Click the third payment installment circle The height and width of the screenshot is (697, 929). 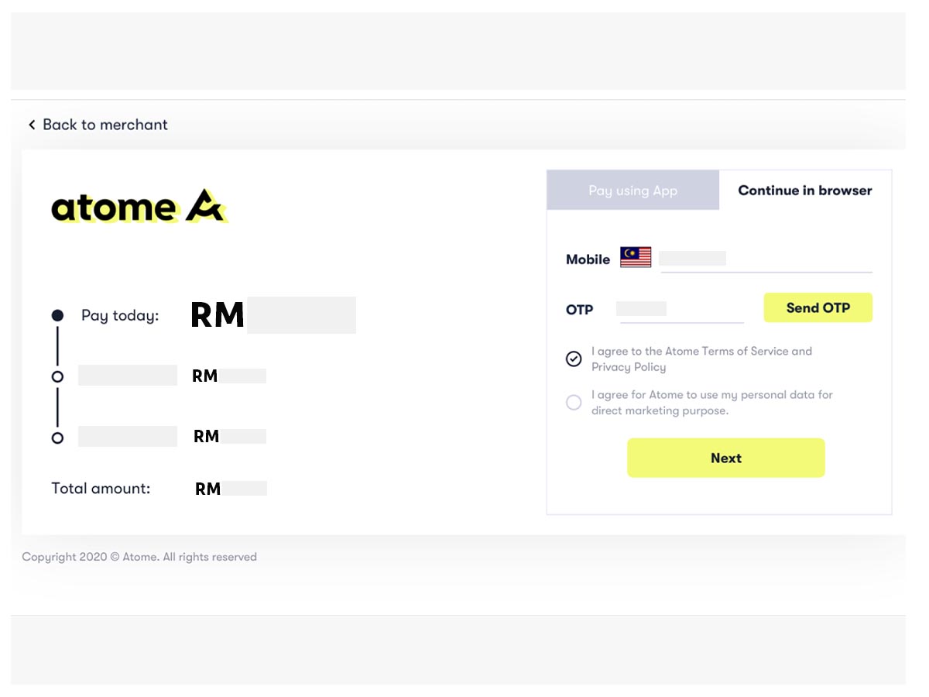57,437
